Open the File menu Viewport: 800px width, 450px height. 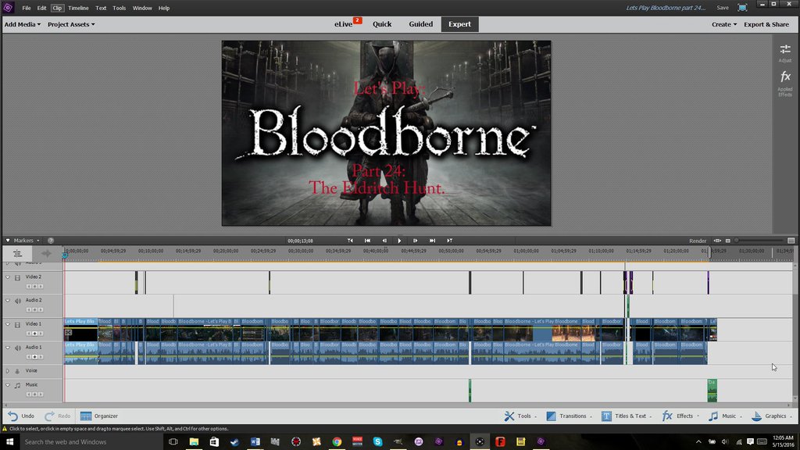tap(27, 8)
